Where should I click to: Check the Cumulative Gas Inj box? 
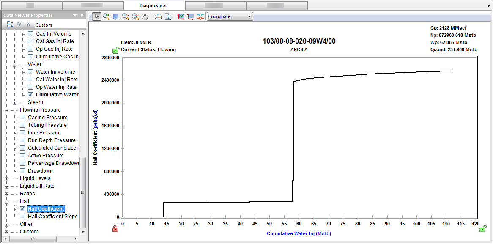click(30, 57)
